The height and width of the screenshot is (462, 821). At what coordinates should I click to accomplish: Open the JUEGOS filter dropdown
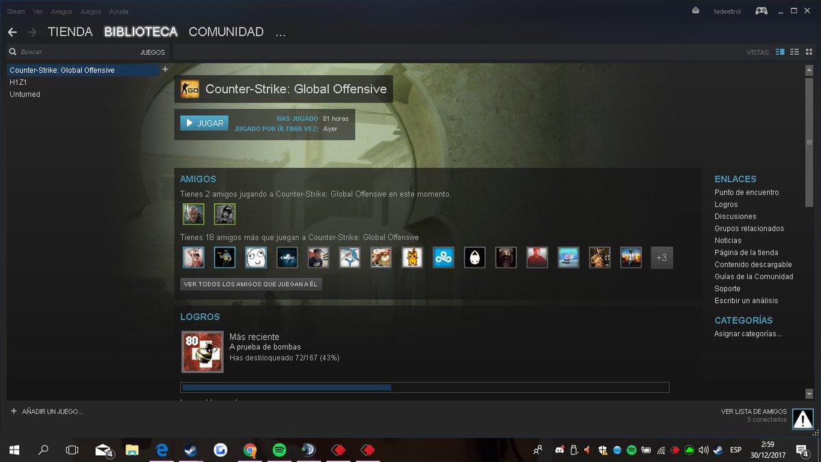153,52
